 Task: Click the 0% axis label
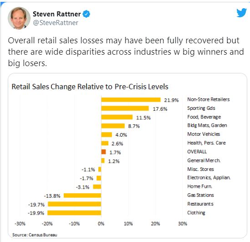(101, 224)
